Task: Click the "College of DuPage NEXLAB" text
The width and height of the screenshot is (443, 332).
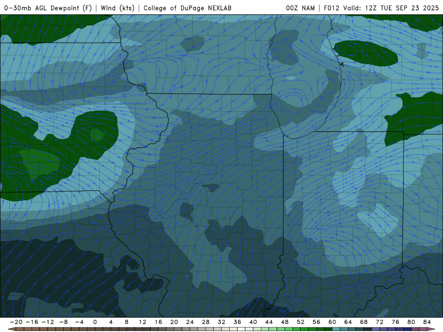Action: [187, 8]
